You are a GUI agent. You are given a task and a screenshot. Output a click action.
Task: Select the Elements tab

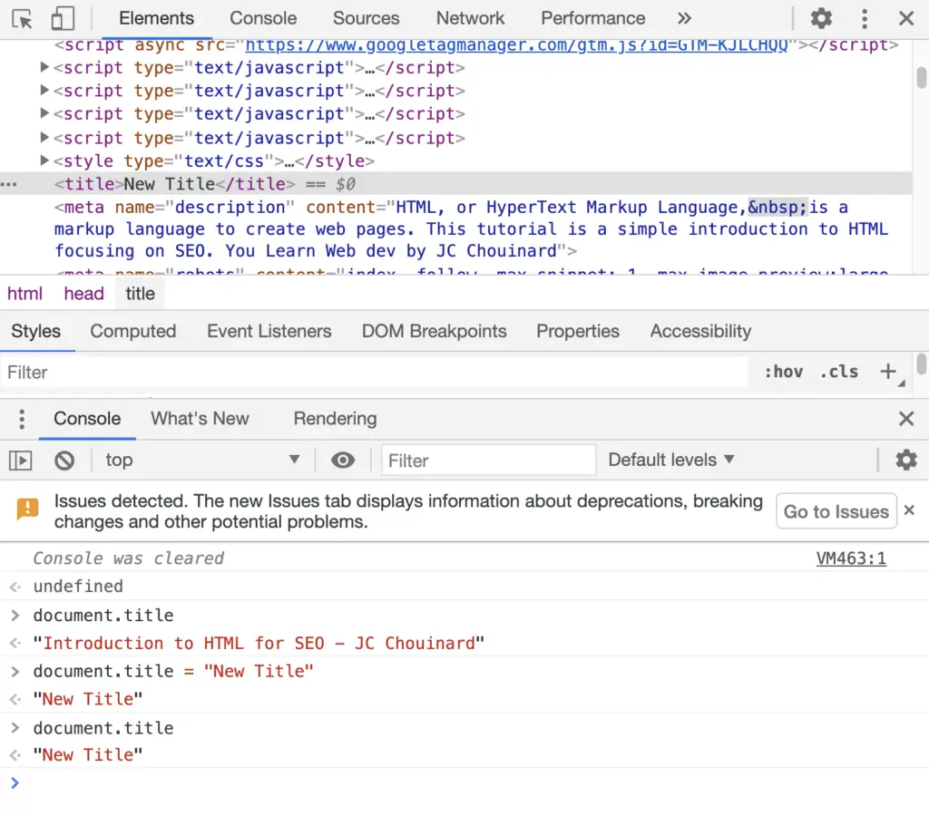coord(156,18)
